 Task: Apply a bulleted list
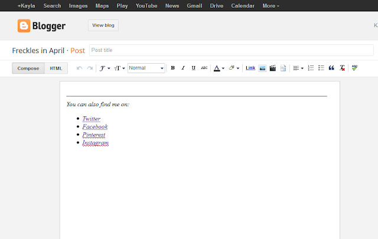pyautogui.click(x=321, y=68)
